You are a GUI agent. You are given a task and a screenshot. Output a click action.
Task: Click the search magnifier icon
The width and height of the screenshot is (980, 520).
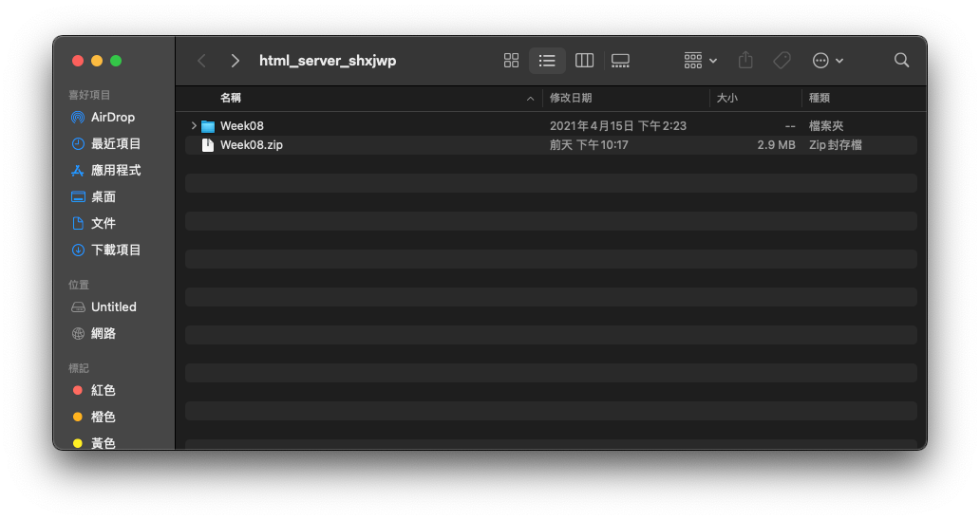tap(901, 61)
